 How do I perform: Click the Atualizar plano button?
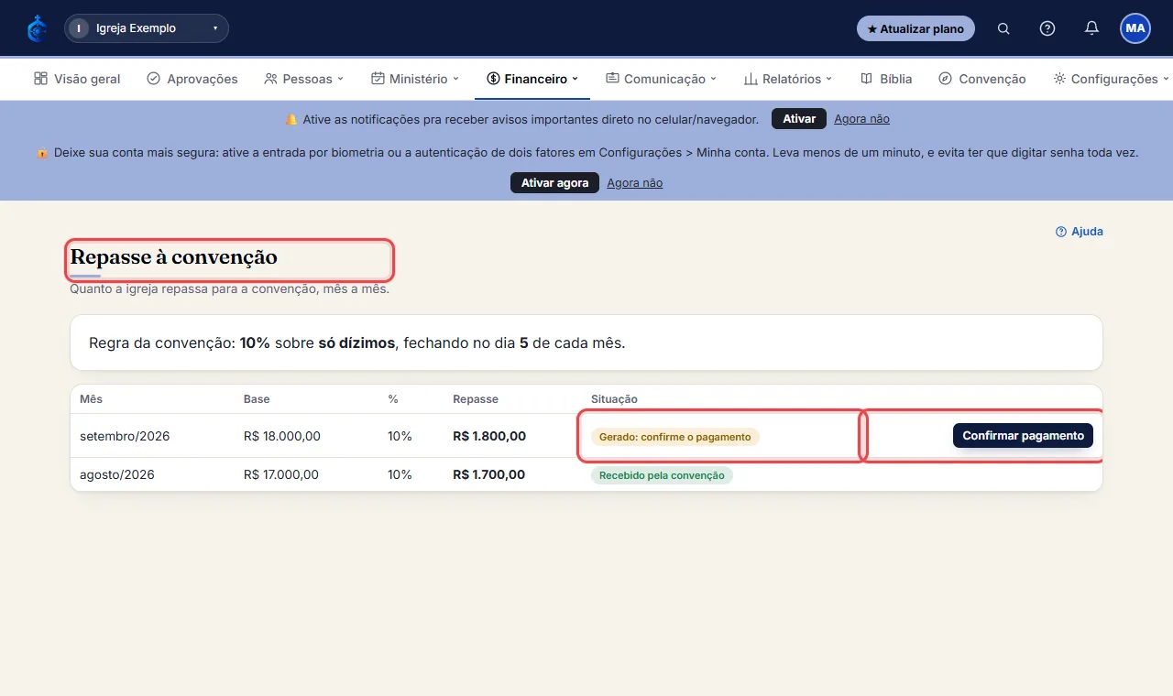point(915,28)
